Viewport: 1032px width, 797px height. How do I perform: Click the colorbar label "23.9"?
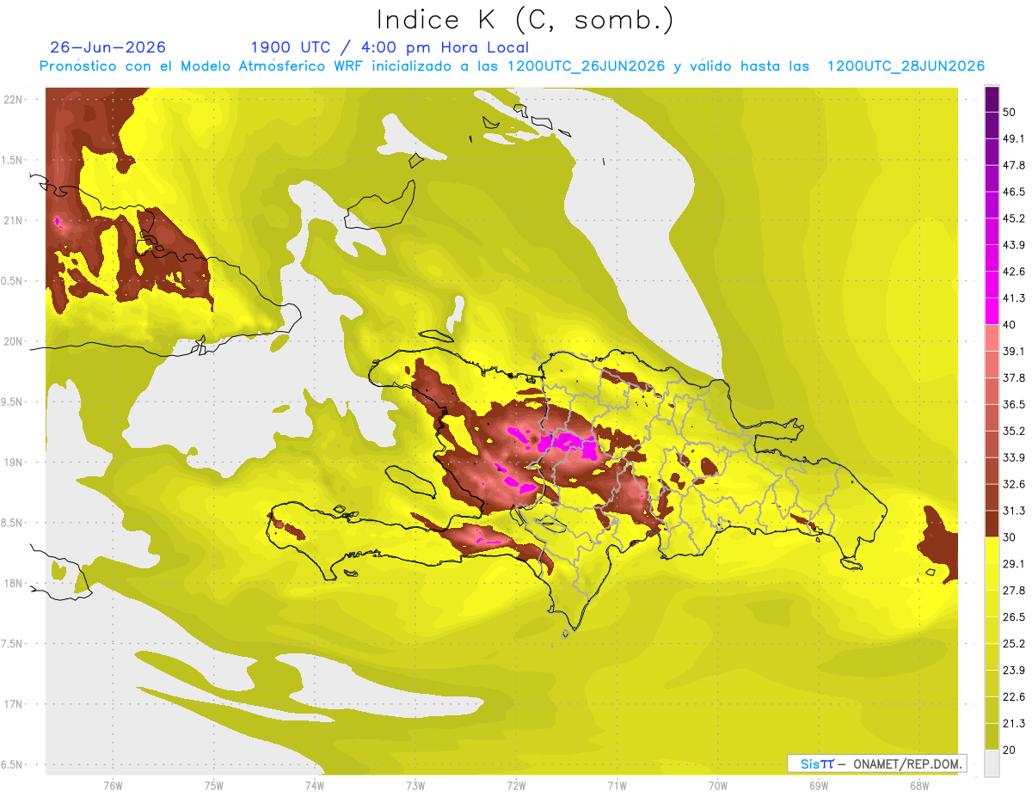pos(1014,670)
